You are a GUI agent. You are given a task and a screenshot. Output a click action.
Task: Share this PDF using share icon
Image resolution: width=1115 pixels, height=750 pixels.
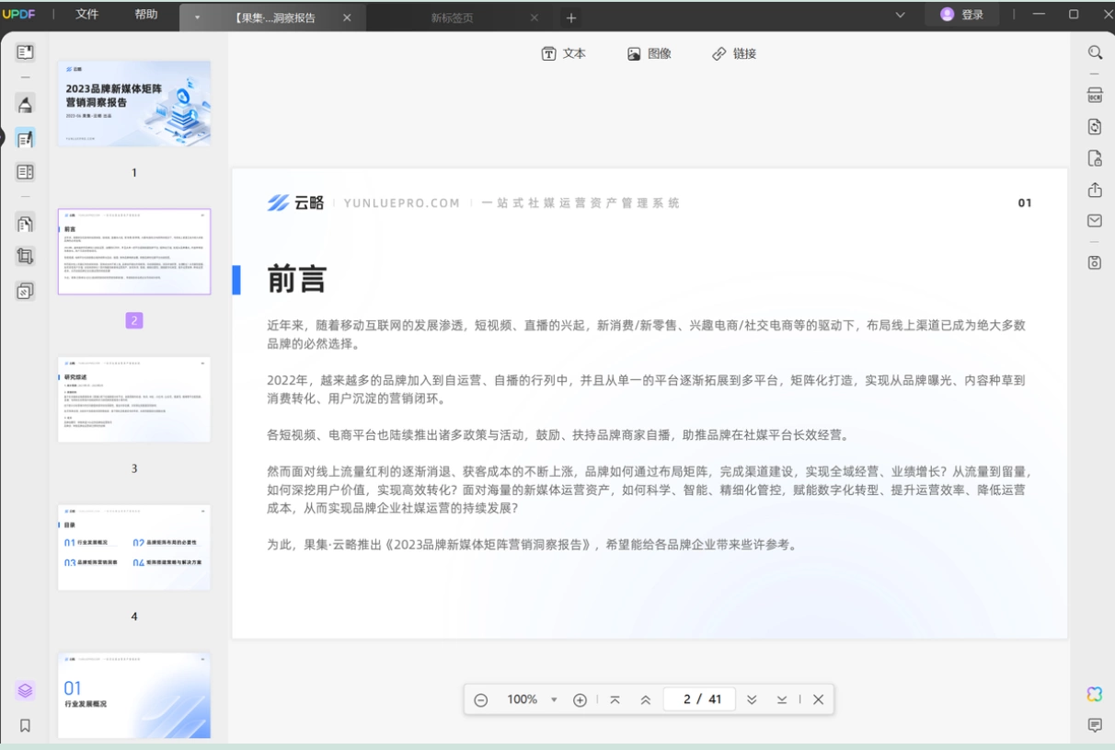[1095, 190]
